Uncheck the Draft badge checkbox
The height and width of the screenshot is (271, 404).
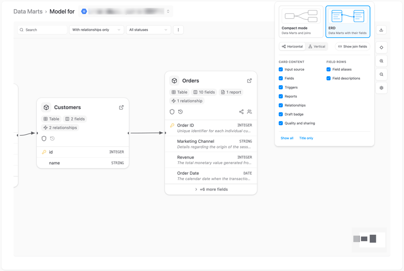(x=281, y=114)
